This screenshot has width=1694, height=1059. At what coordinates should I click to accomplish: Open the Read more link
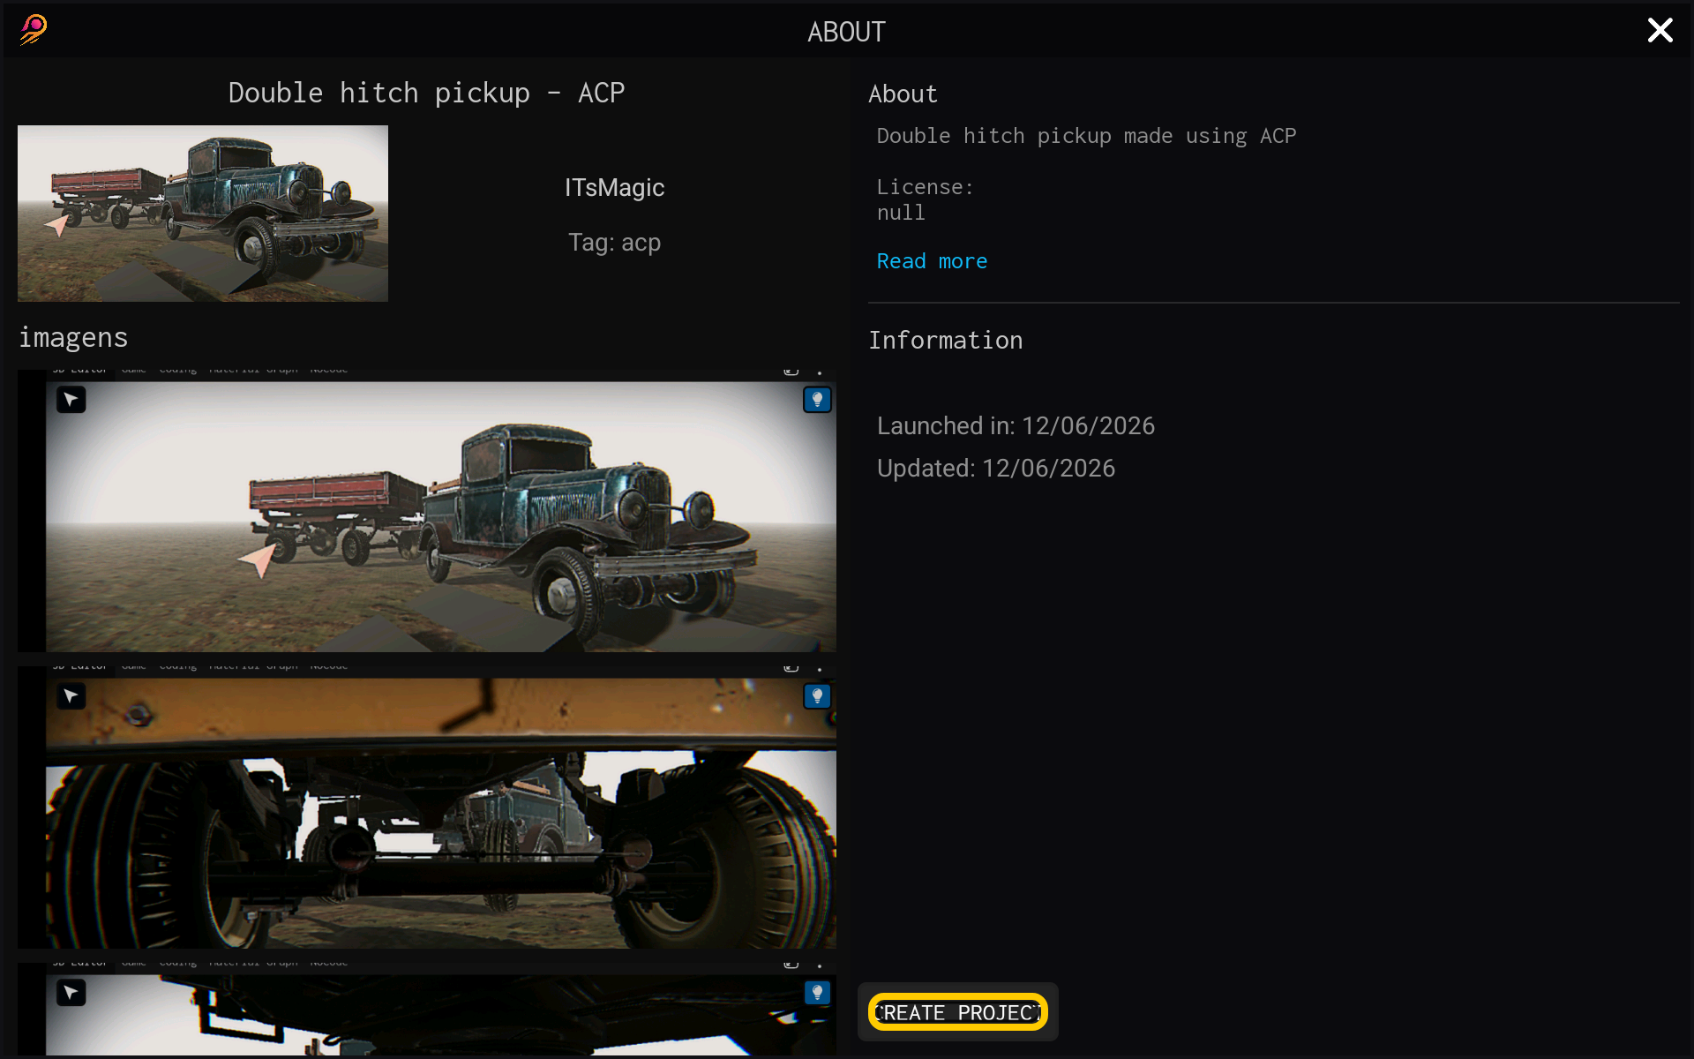932,261
